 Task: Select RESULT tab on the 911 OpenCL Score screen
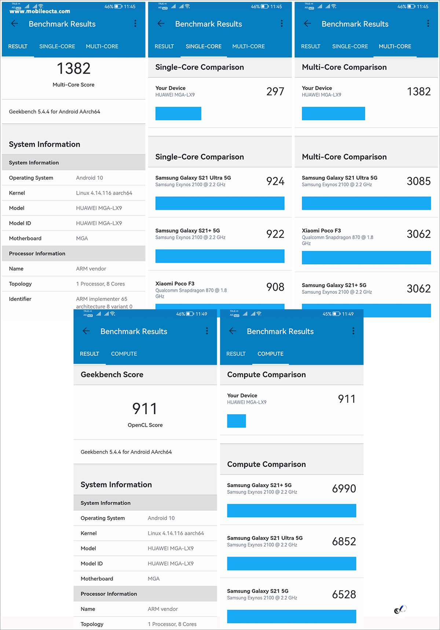[x=89, y=354]
